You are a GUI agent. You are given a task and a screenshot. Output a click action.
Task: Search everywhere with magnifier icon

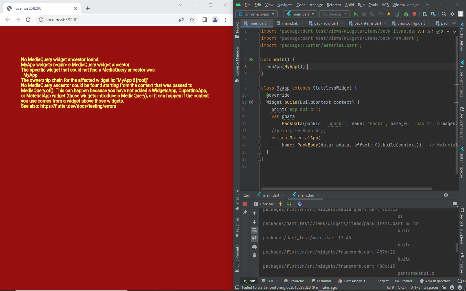point(444,14)
